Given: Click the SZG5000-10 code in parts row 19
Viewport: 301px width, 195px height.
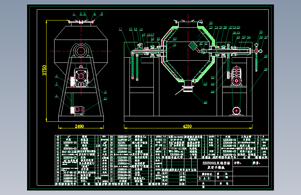Looking at the screenshot, I should tap(124, 169).
